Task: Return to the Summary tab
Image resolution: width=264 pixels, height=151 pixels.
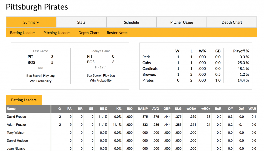Action: point(31,22)
